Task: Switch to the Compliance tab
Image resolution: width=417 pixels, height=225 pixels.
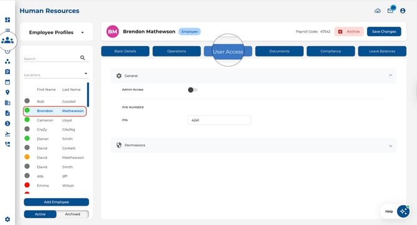Action: click(330, 51)
